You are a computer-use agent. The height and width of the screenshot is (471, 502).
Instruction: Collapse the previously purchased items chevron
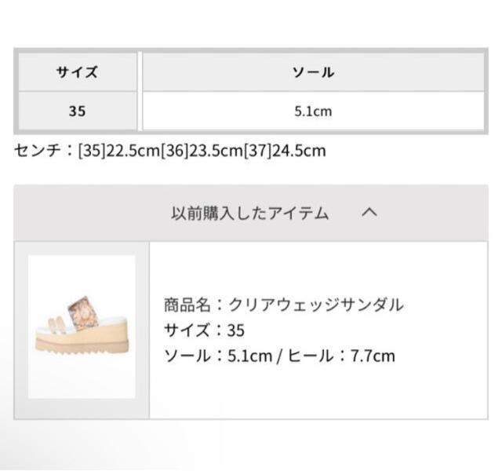(370, 213)
